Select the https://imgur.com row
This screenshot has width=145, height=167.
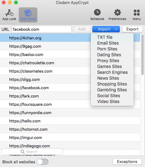click(x=70, y=137)
